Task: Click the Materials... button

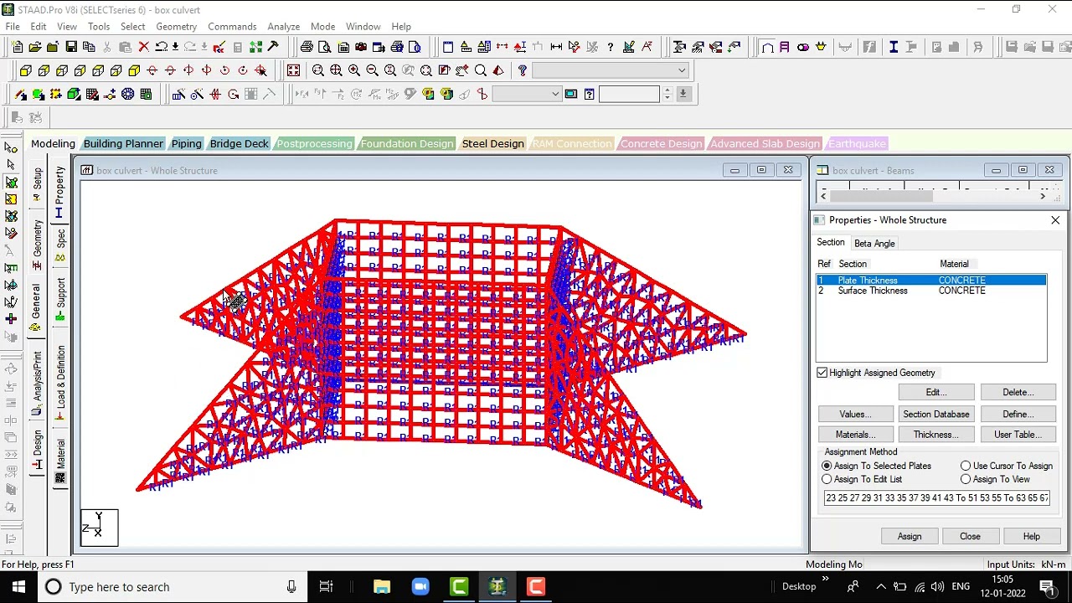Action: click(855, 435)
